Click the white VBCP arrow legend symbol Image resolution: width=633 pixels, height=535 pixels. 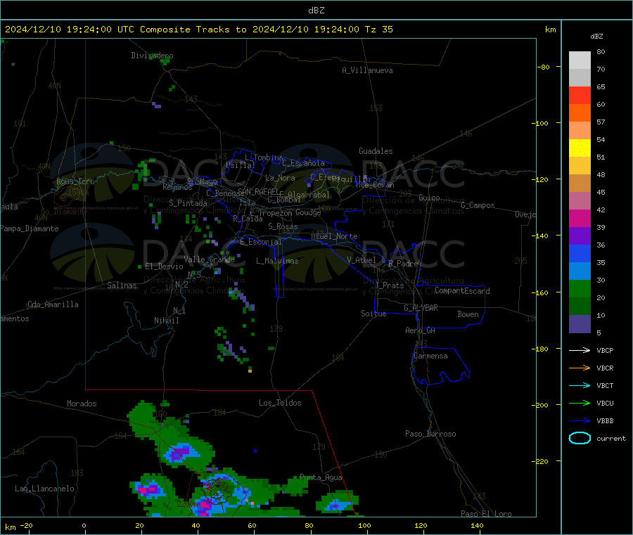pyautogui.click(x=580, y=350)
